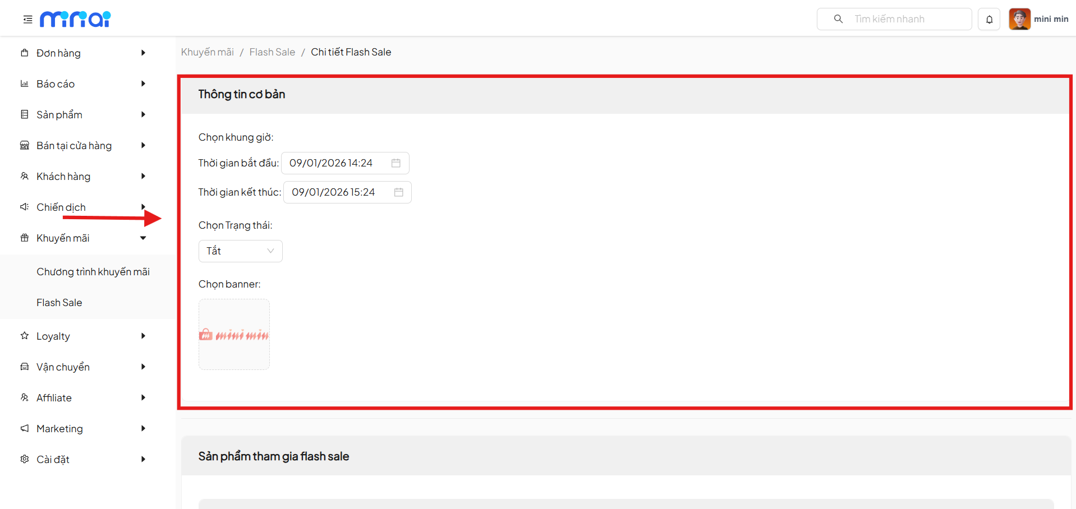Open the Tắt status dropdown
This screenshot has width=1076, height=509.
[x=240, y=251]
